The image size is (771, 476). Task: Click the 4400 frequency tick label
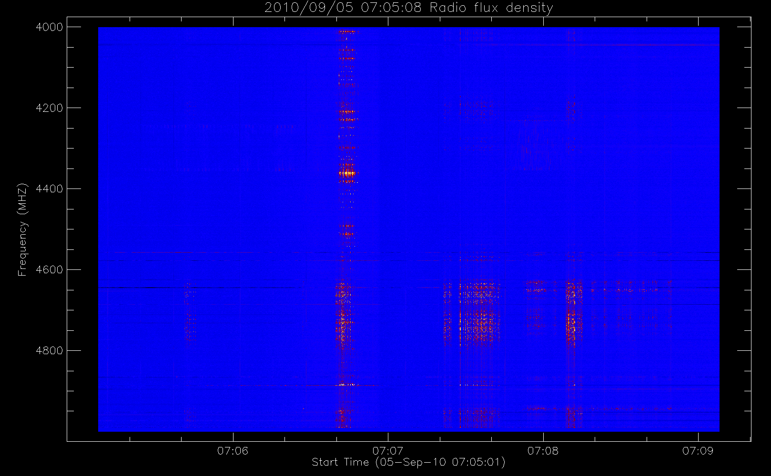coord(50,189)
